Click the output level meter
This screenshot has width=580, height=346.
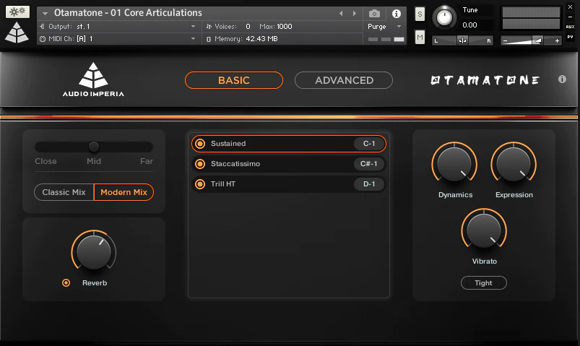click(531, 18)
